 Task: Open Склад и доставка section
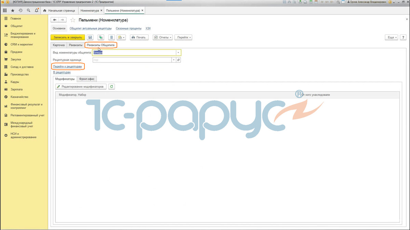click(22, 67)
